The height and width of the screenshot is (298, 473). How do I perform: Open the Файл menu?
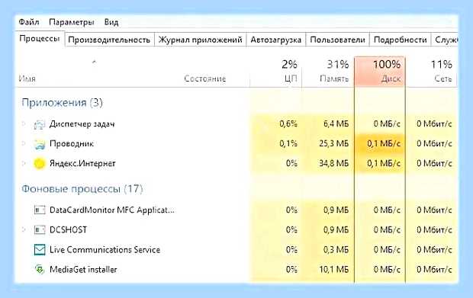[x=29, y=22]
